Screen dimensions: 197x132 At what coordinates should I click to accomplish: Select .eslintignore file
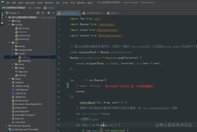tap(20, 90)
